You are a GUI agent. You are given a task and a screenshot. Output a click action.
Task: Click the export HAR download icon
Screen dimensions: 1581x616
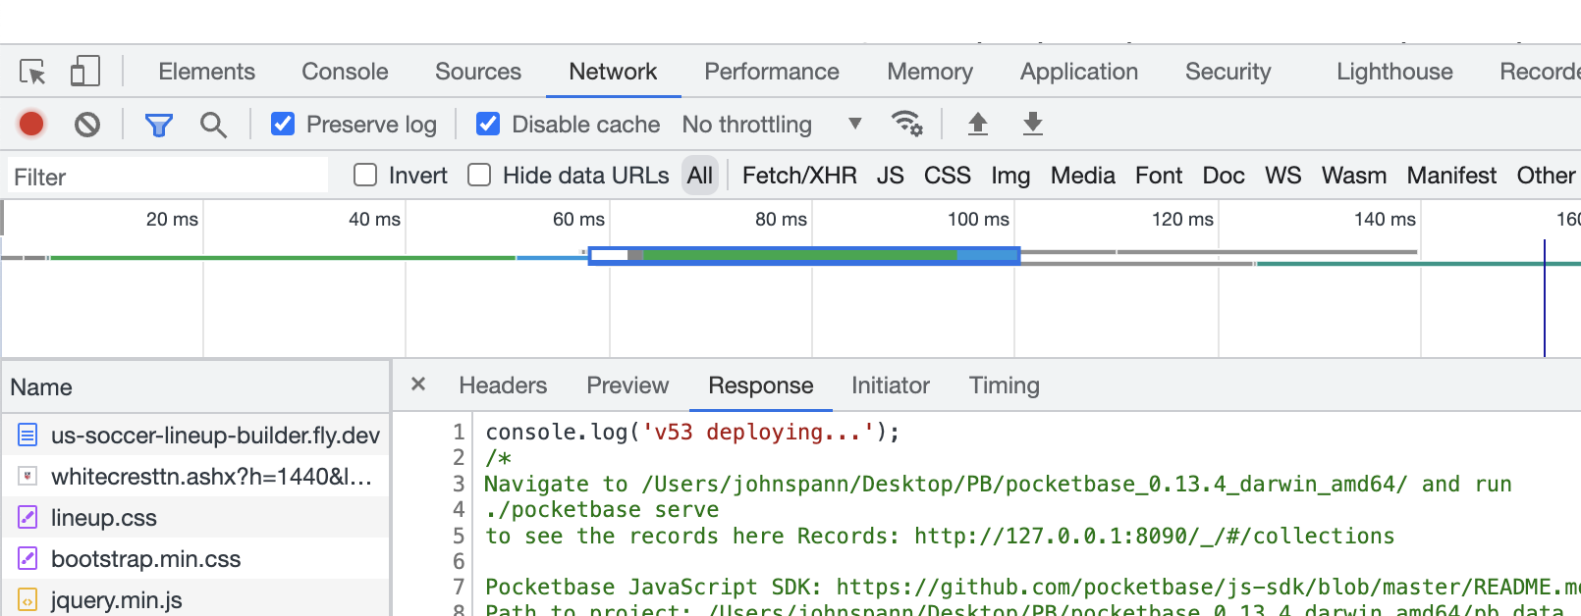[x=1032, y=124]
